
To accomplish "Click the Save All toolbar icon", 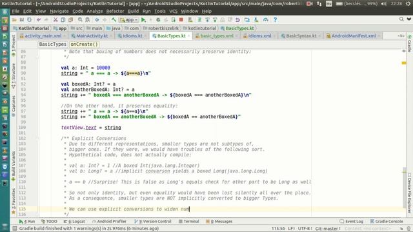I will coord(22,20).
